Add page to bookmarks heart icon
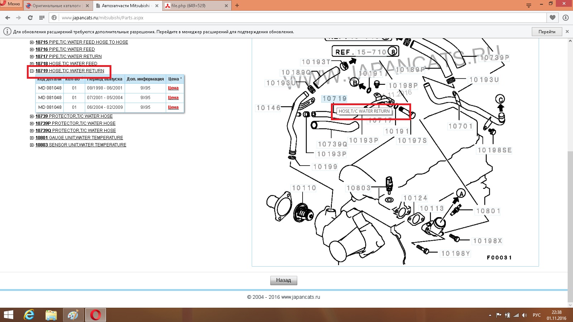The image size is (573, 322). [553, 18]
